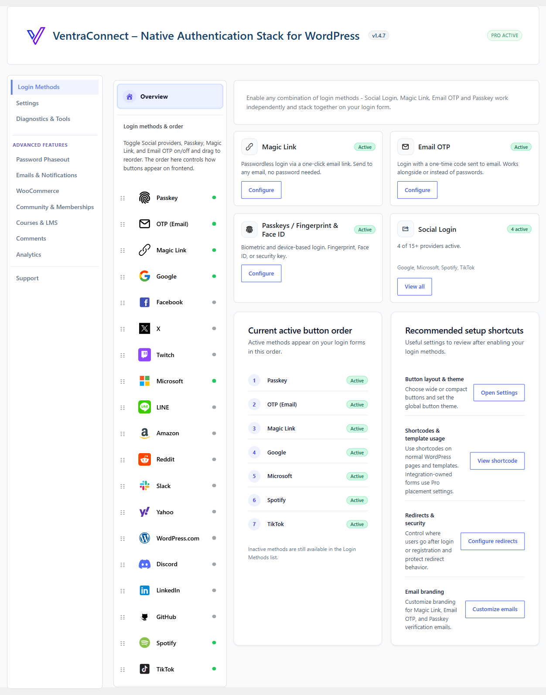This screenshot has height=695, width=546.
Task: Open the Support link
Action: [x=27, y=278]
